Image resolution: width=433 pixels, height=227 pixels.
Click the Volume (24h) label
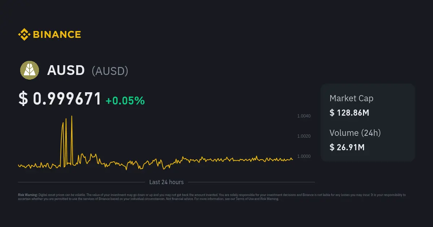point(355,133)
